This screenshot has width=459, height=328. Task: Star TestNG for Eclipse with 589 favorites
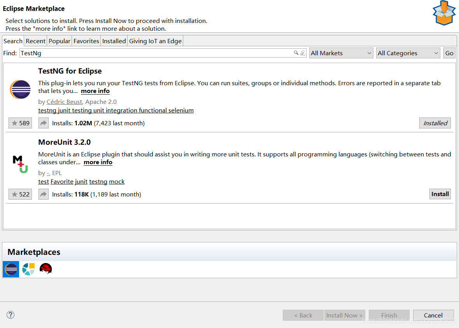[20, 123]
